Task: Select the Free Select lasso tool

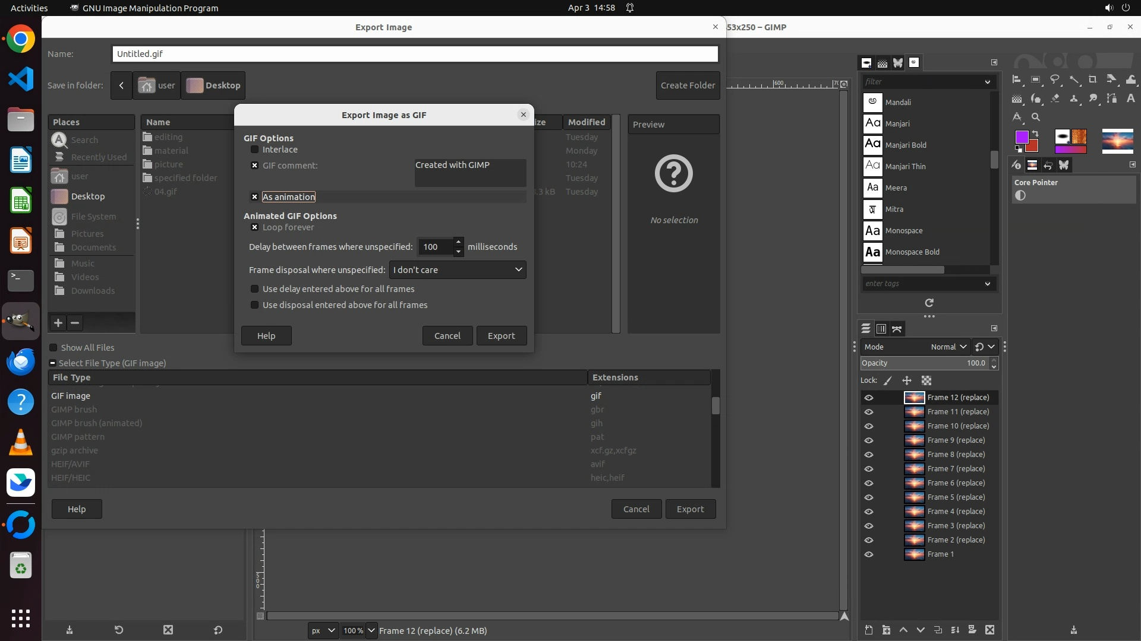Action: (x=1055, y=80)
